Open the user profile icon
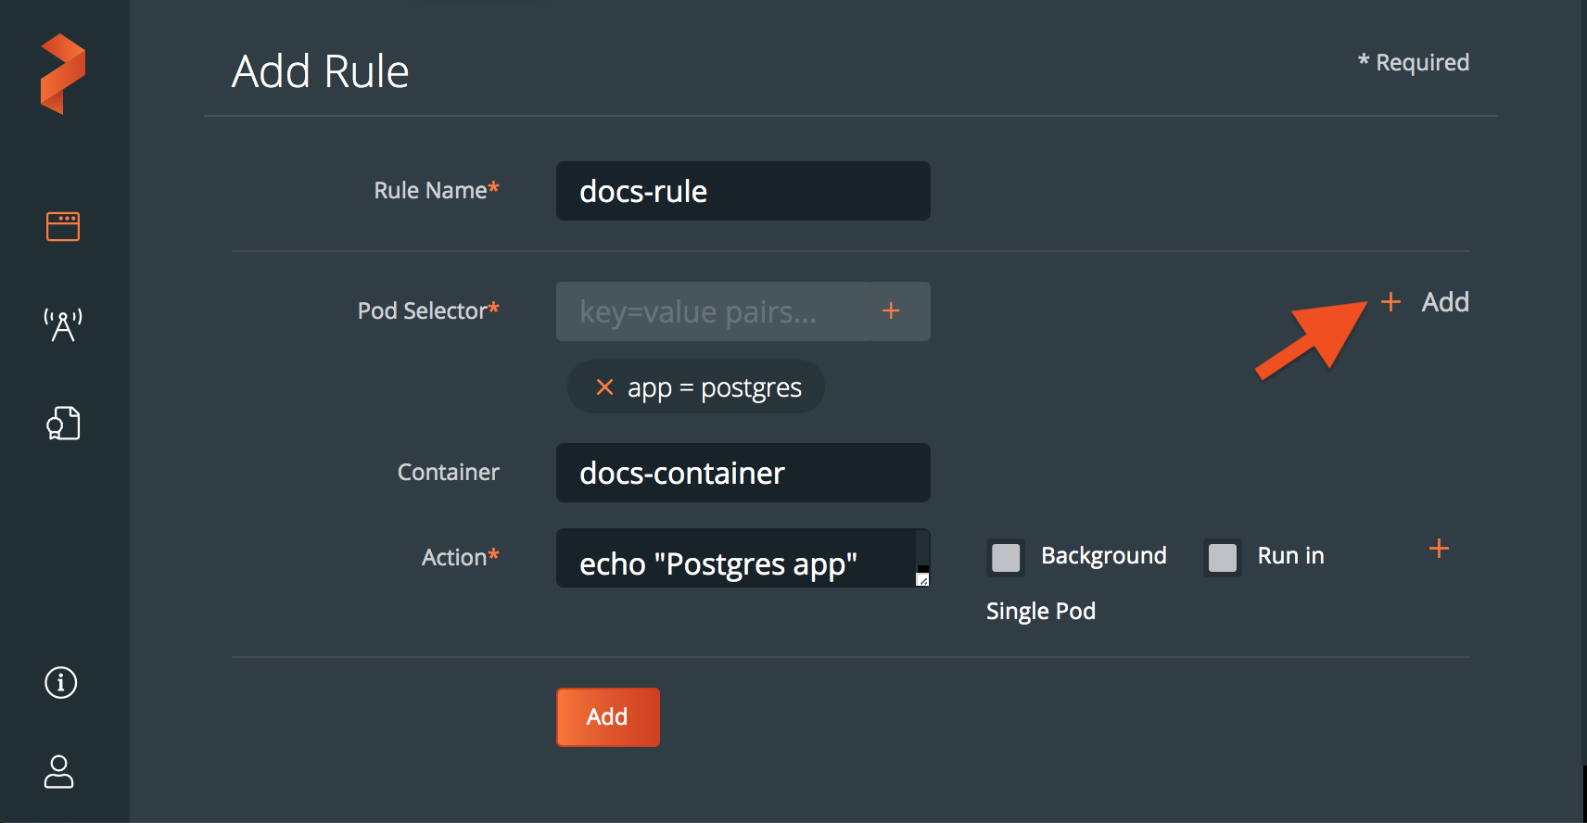The width and height of the screenshot is (1587, 823). coord(59,771)
